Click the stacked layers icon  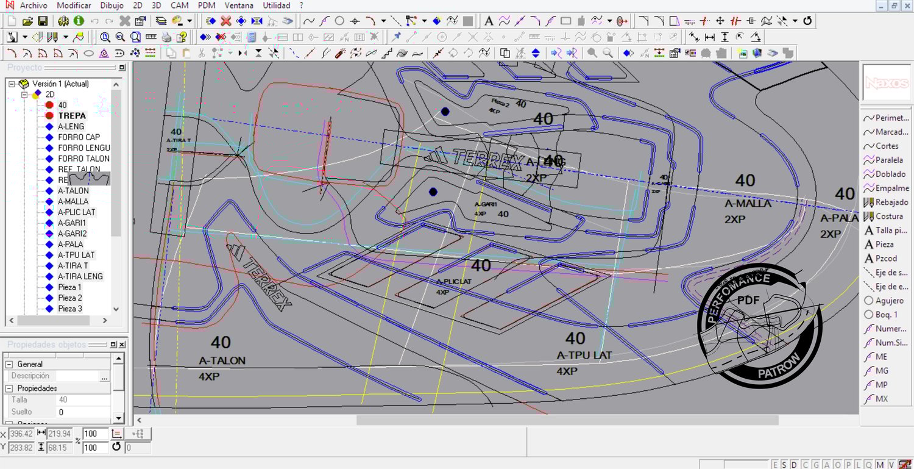tap(161, 21)
